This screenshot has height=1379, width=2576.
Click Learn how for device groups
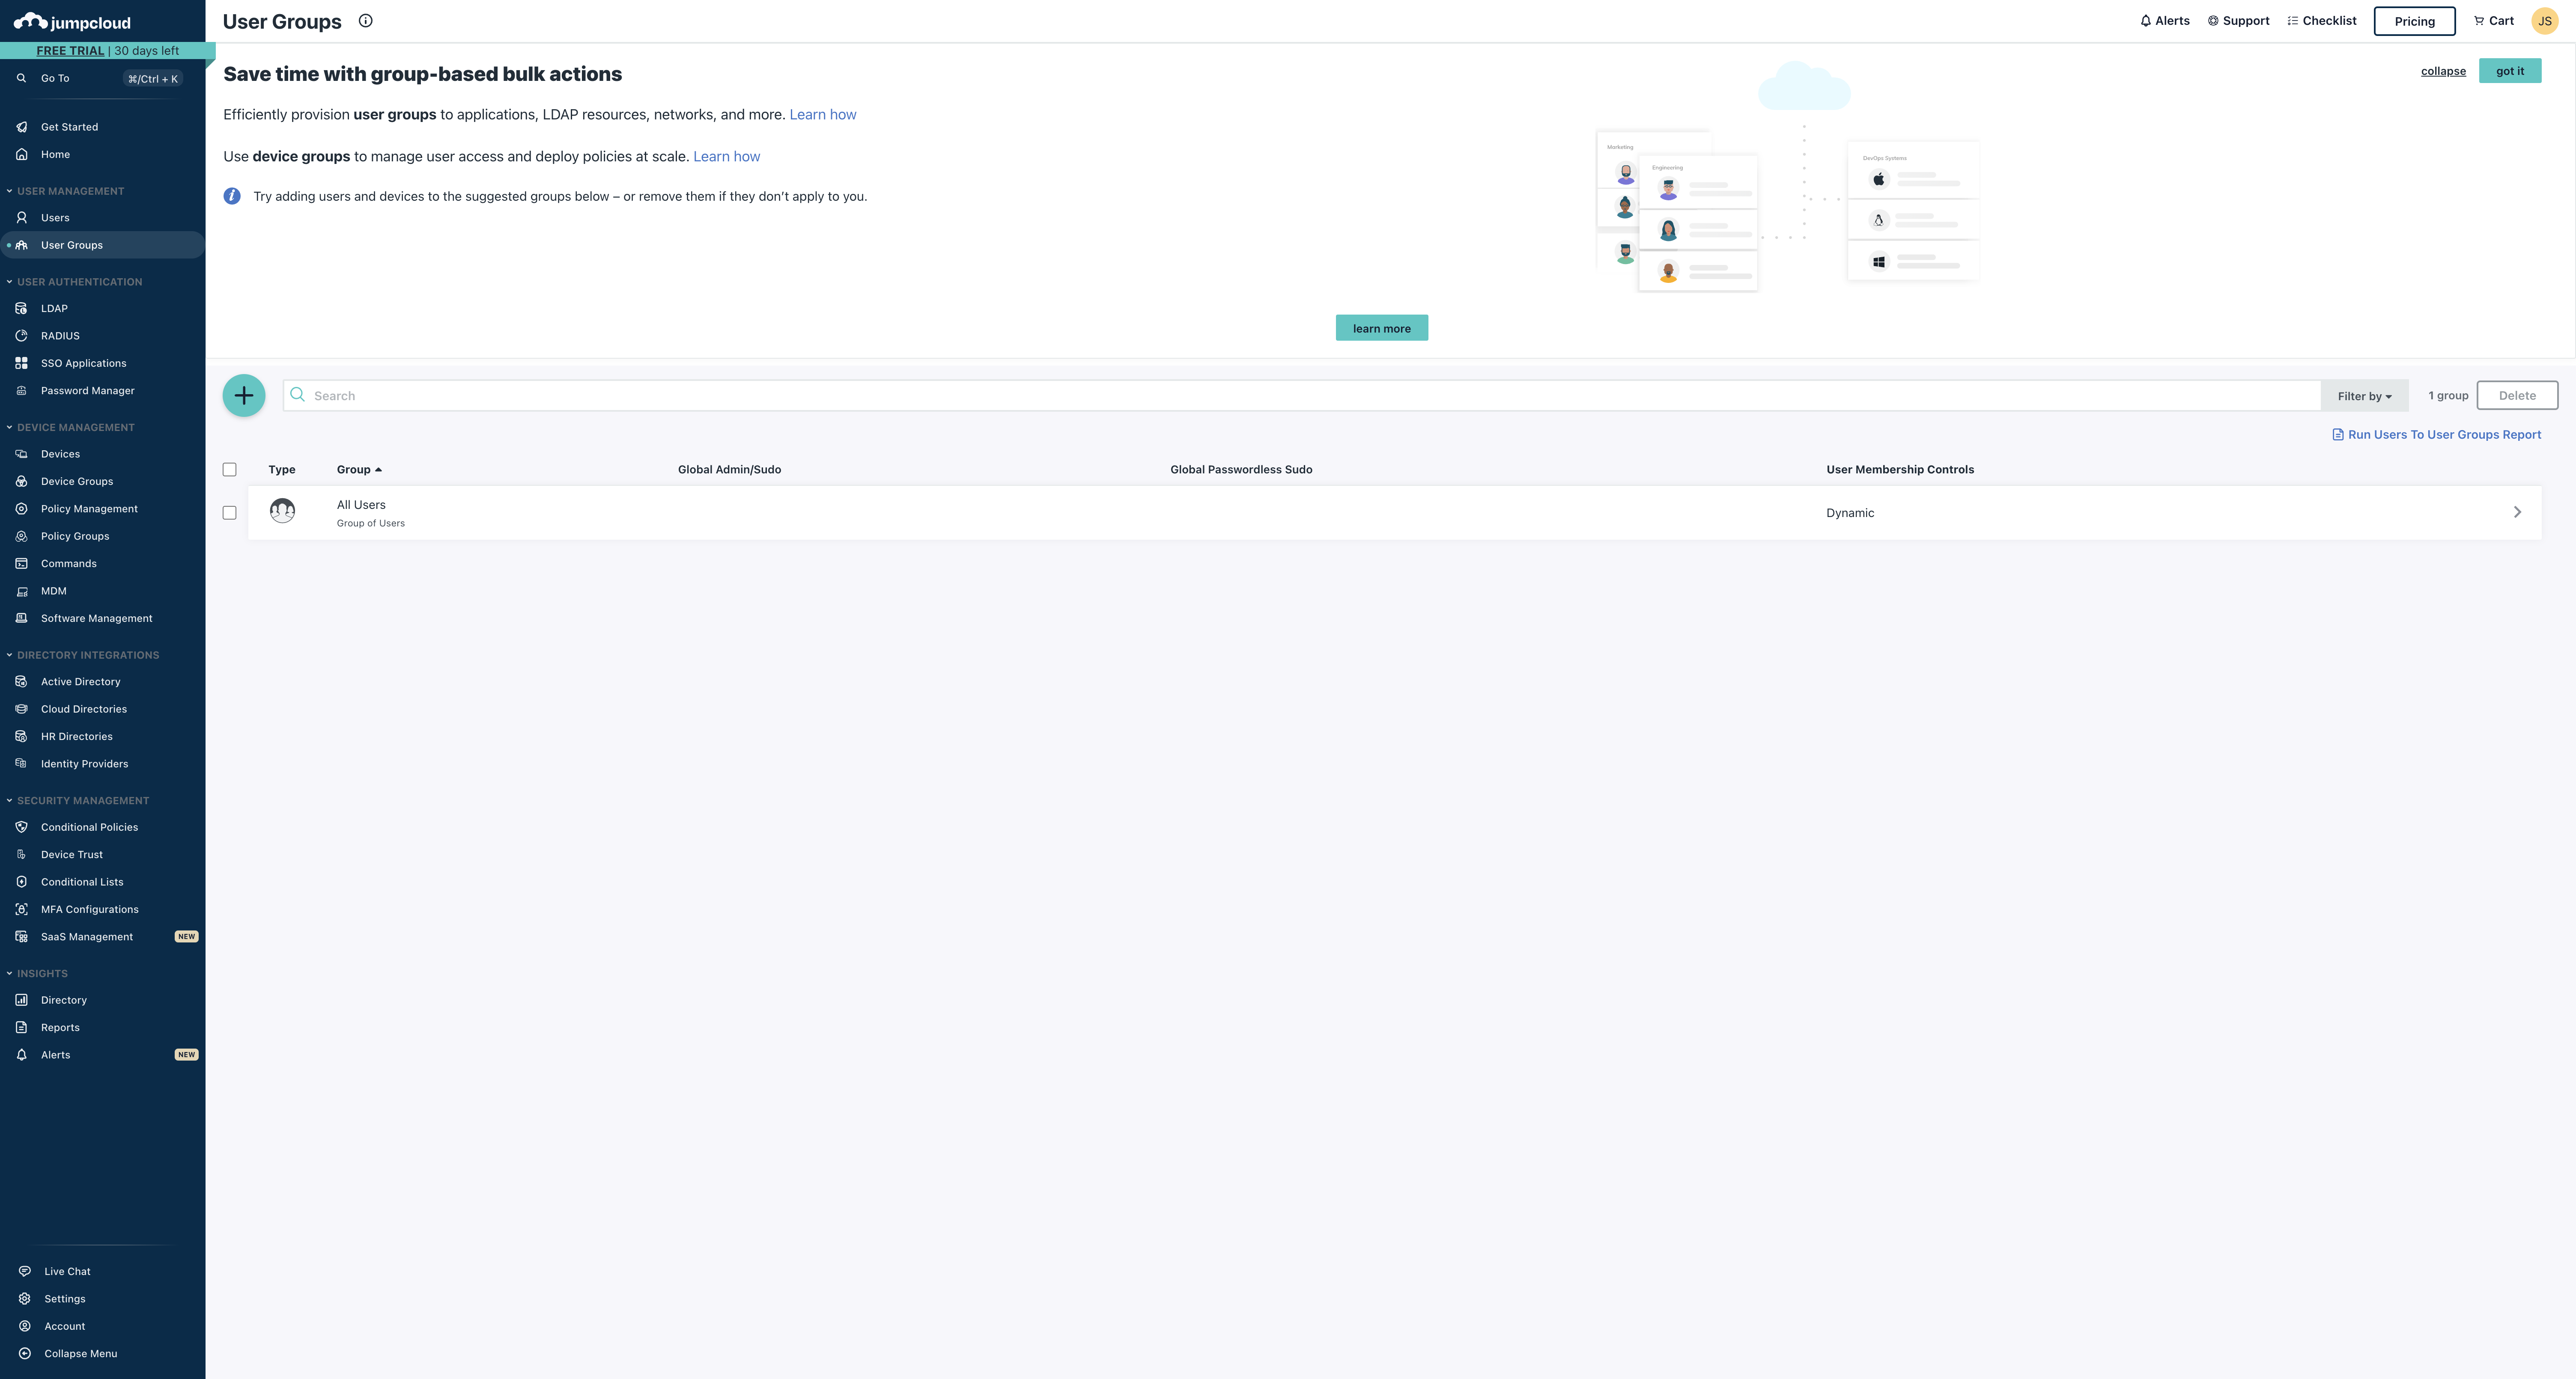click(727, 157)
